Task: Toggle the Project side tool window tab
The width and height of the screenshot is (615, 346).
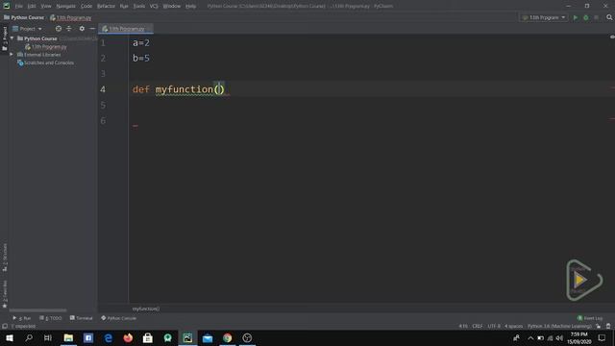Action: pyautogui.click(x=5, y=38)
